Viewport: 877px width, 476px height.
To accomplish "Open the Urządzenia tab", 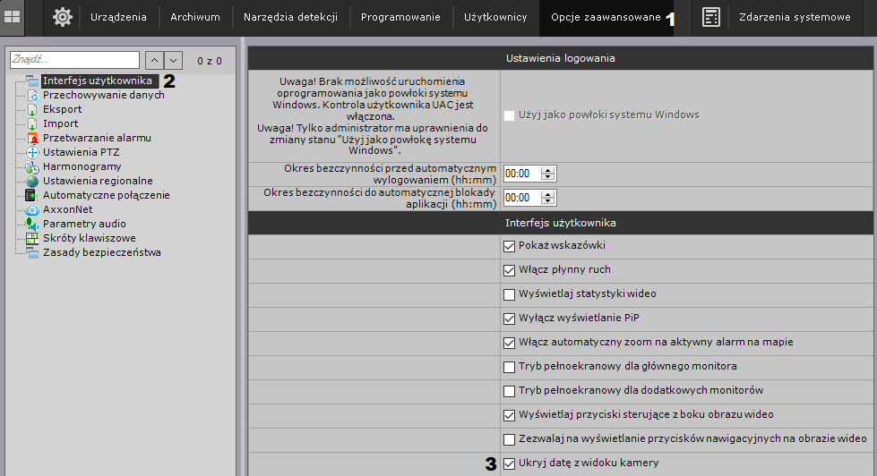I will (x=118, y=17).
